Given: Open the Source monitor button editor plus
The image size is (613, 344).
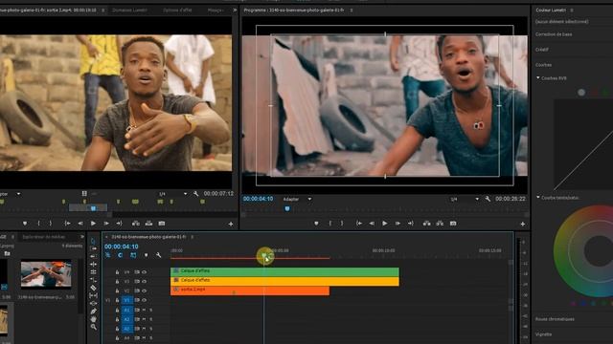Looking at the screenshot, I should [231, 224].
